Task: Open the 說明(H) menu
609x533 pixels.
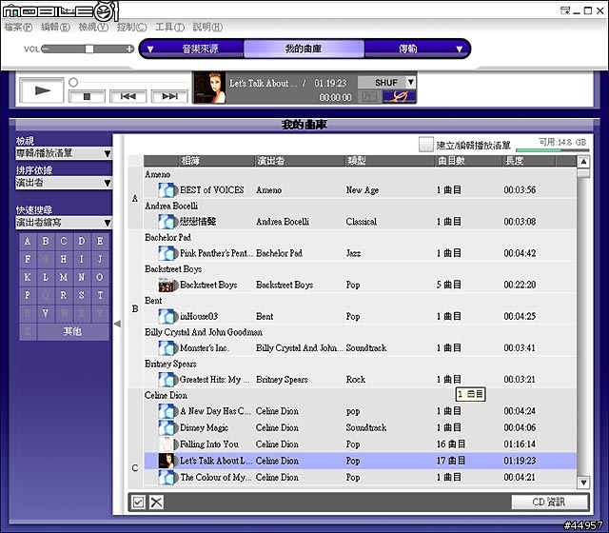Action: 207,28
